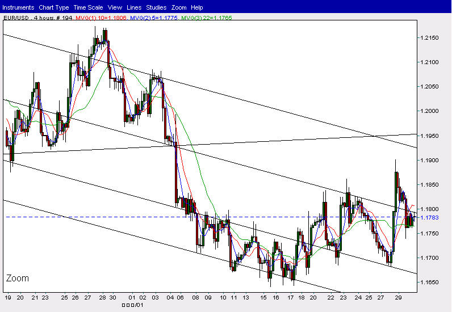Open the Lines menu
Image resolution: width=452 pixels, height=312 pixels.
tap(134, 7)
